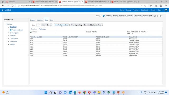Open the Dashboards dropdown menu
Viewport: 169px width, 95px height.
click(145, 10)
